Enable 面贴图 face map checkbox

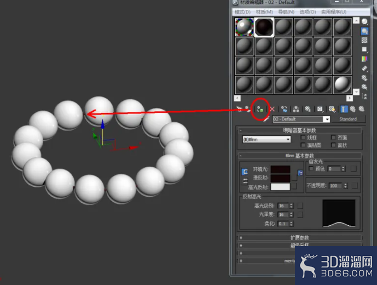303,145
